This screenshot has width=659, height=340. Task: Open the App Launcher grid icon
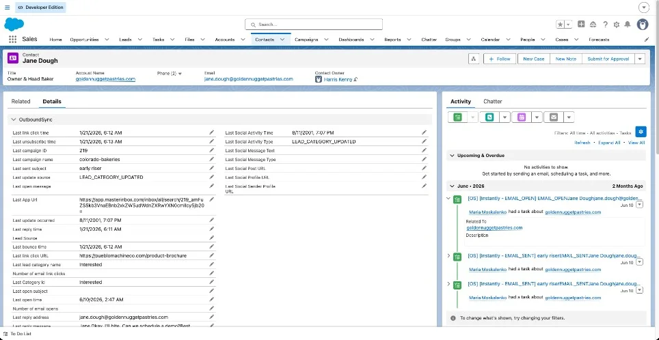[12, 39]
